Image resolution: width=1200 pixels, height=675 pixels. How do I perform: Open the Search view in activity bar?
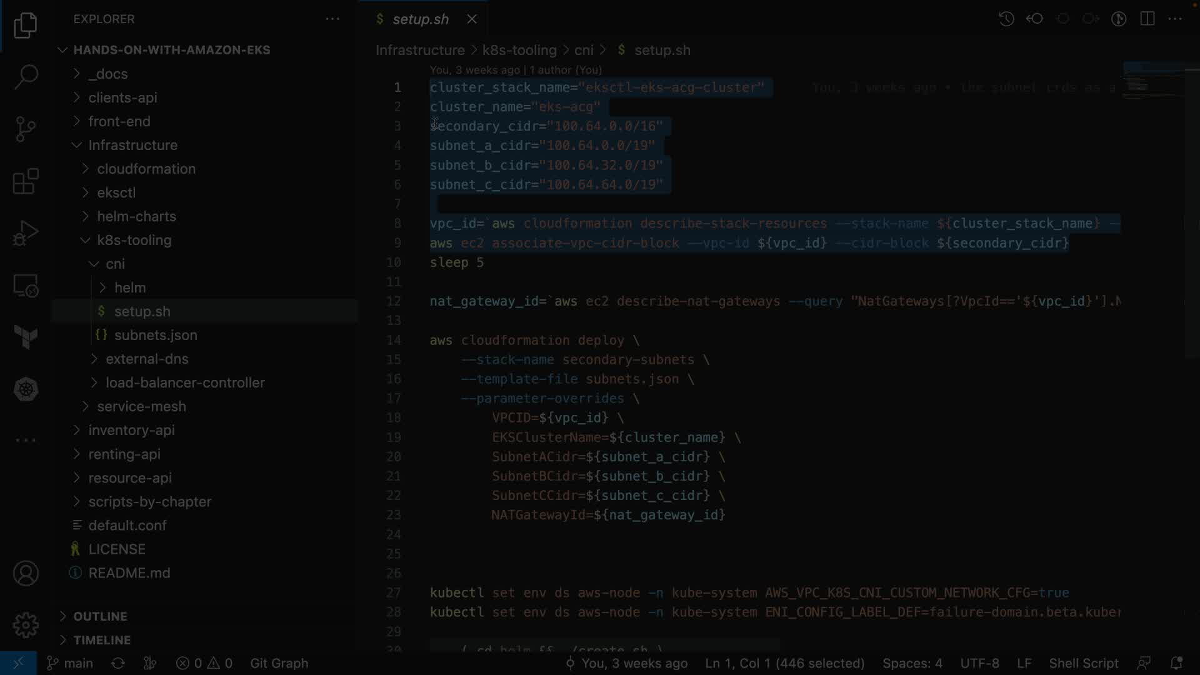point(26,77)
